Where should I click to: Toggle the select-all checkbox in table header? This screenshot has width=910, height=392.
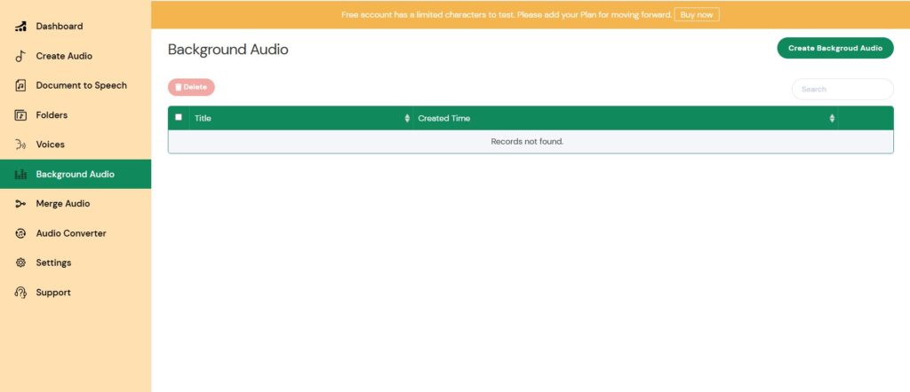tap(179, 117)
